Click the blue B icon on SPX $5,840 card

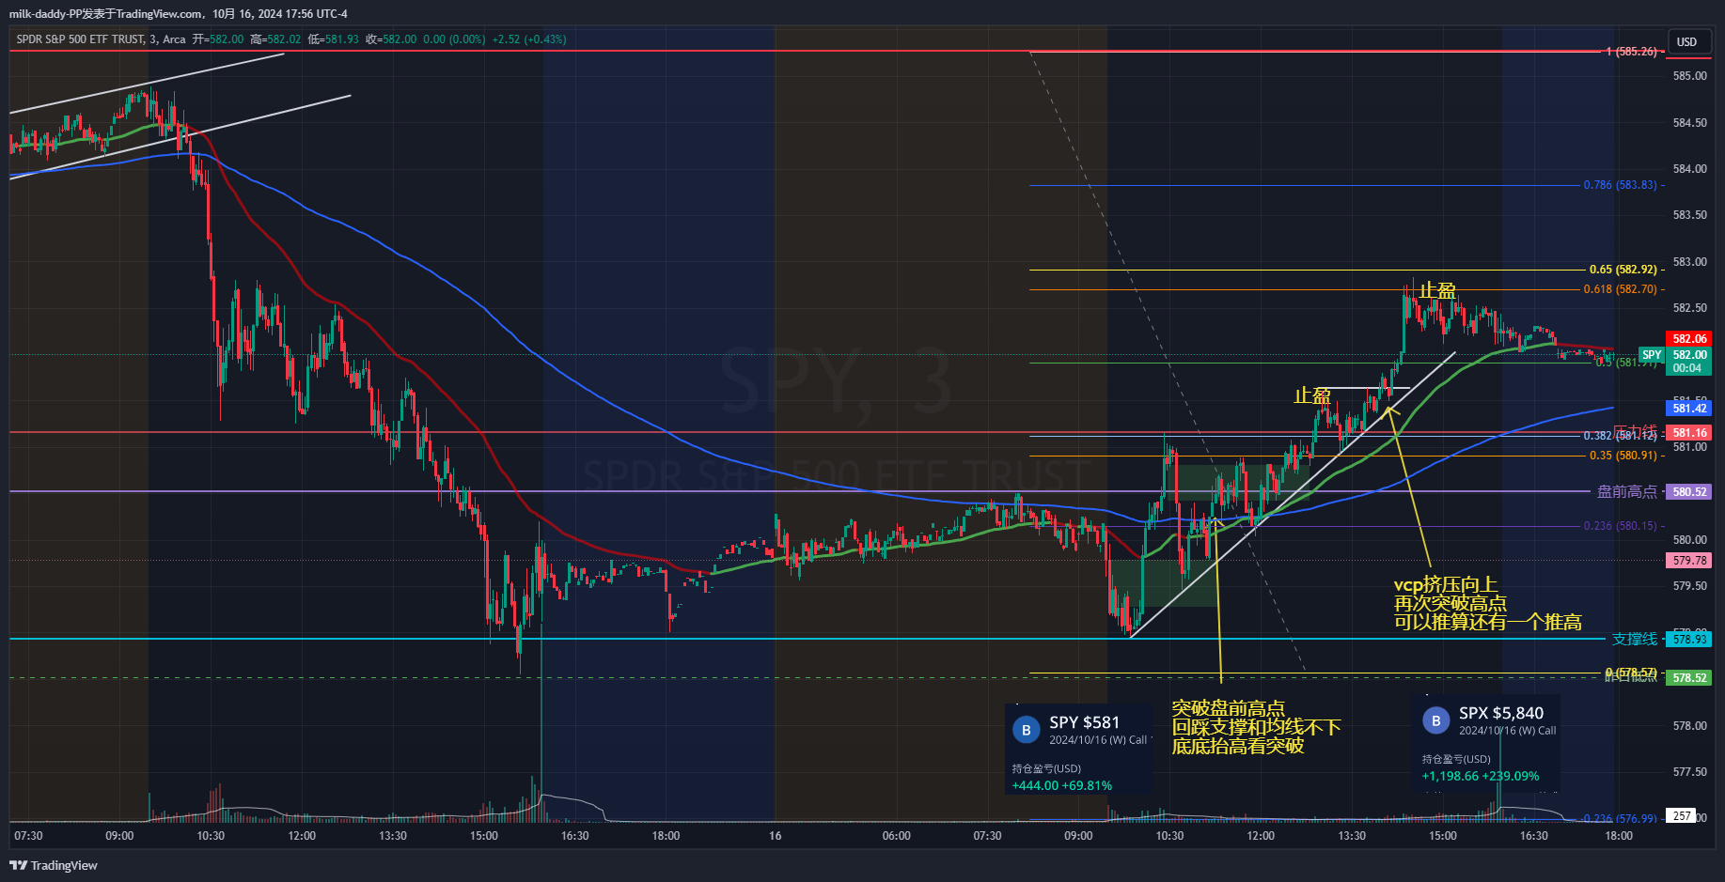pos(1435,720)
